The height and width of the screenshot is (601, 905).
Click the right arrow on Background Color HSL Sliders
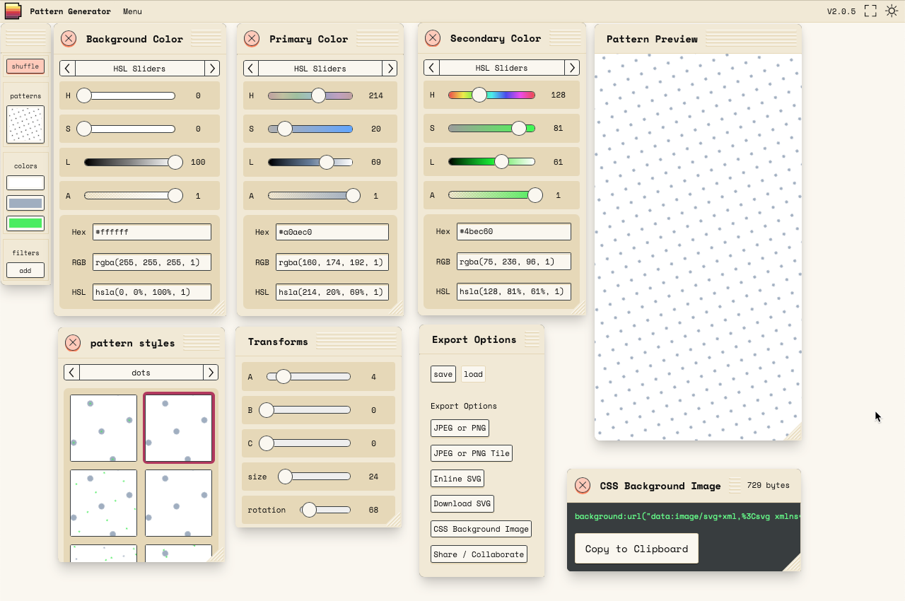(x=212, y=68)
